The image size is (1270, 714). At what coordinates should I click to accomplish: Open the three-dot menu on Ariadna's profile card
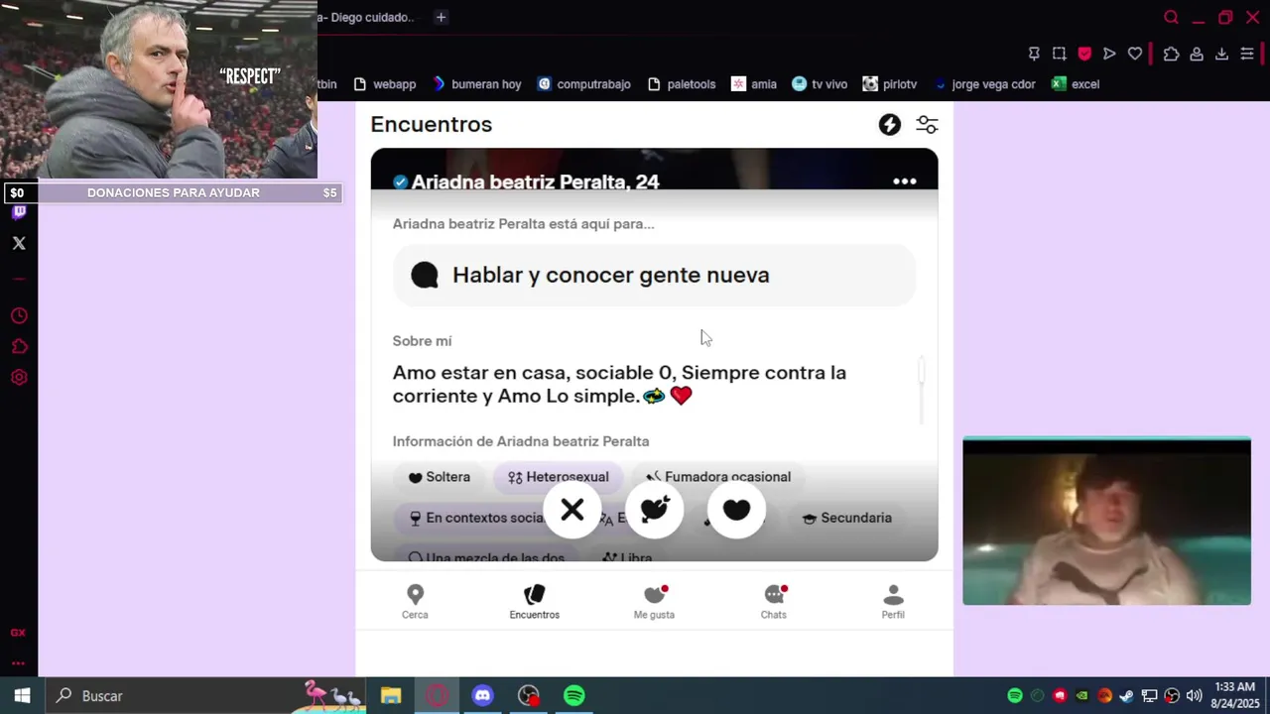904,181
